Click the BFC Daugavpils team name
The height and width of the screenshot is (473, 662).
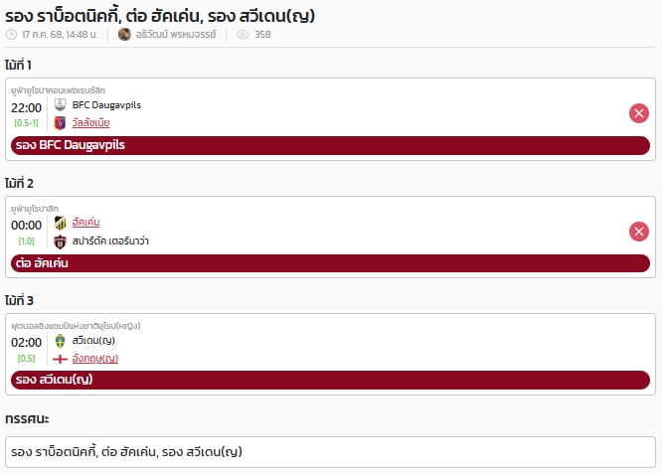coord(106,105)
